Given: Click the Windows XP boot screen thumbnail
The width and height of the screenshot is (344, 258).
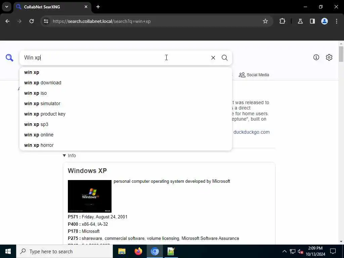Looking at the screenshot, I should pyautogui.click(x=89, y=196).
